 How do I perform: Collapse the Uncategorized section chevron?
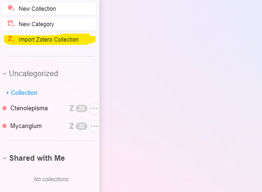click(x=5, y=74)
